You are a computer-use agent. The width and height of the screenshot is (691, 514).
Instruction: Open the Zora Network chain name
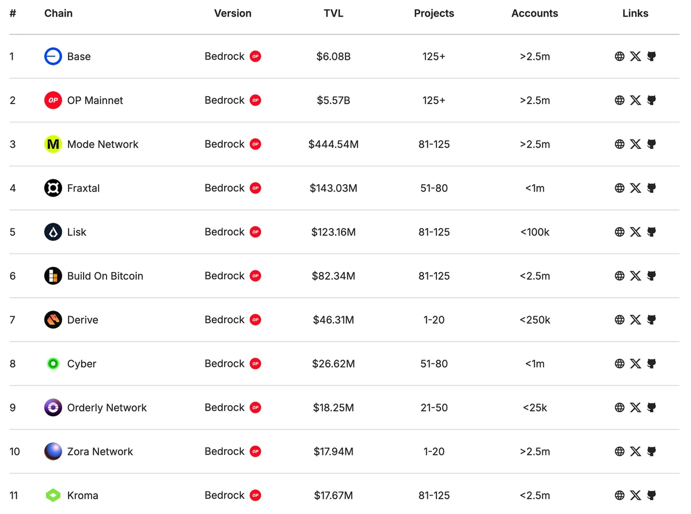tap(100, 451)
